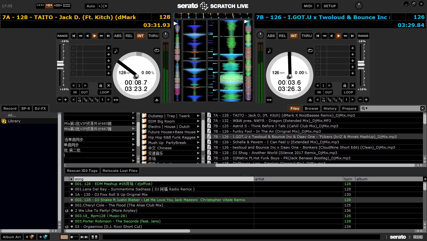This screenshot has height=241, width=427.
Task: Toggle the Album Art button
Action: coord(12,237)
